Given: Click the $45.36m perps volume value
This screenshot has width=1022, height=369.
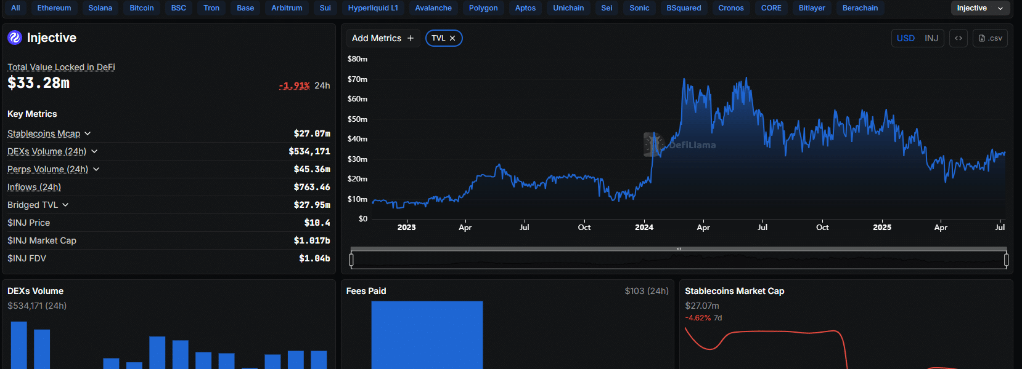Looking at the screenshot, I should [312, 169].
